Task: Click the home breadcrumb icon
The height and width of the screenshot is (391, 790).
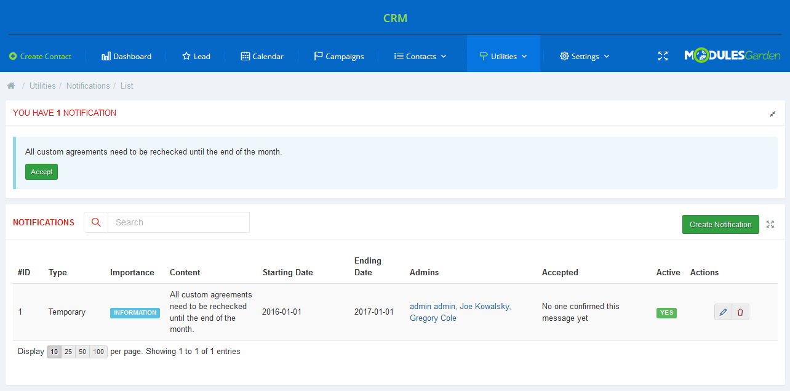Action: click(10, 86)
